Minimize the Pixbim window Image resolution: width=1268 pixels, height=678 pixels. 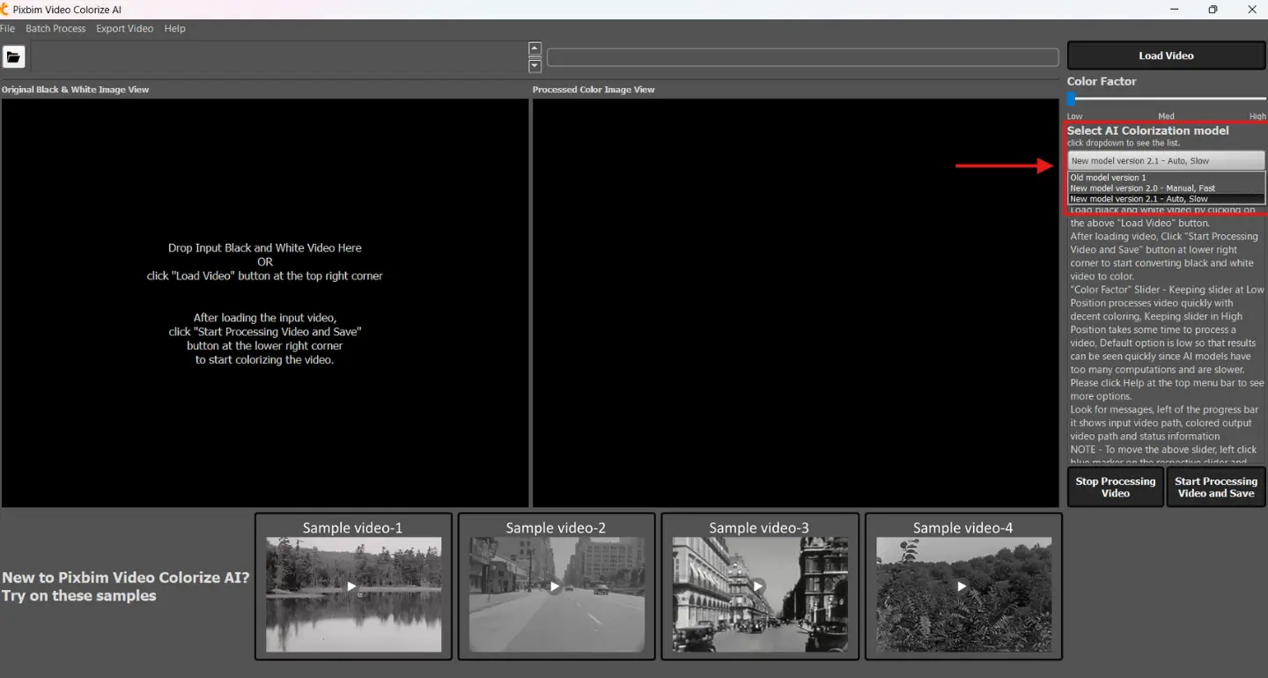(1174, 10)
